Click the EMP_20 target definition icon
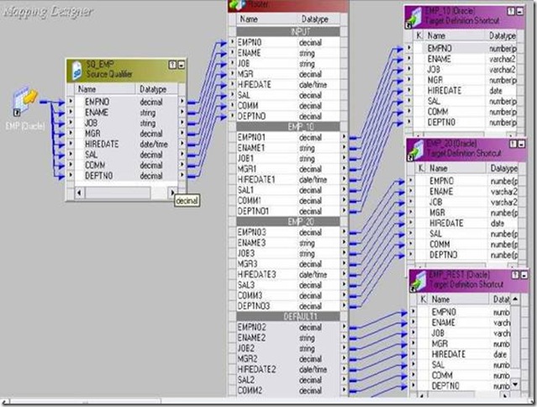The height and width of the screenshot is (407, 537). (415, 151)
